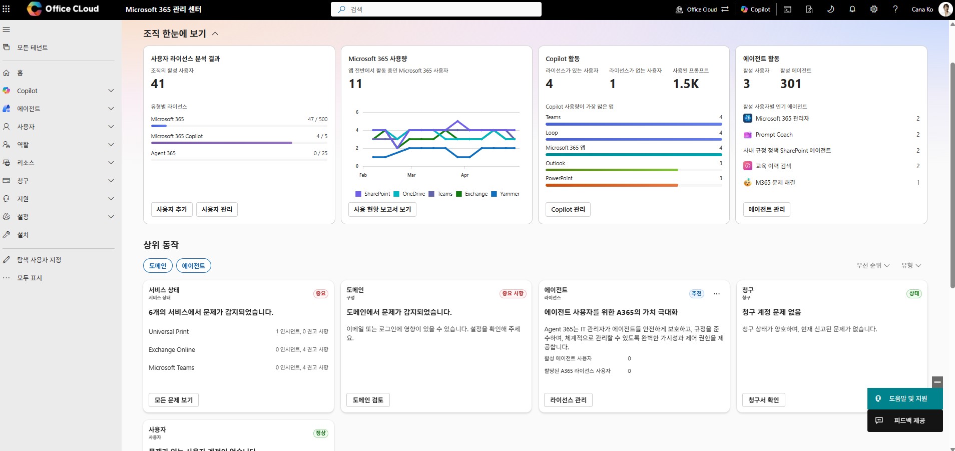Click the Universal Print service row
955x451 pixels.
[x=238, y=331]
